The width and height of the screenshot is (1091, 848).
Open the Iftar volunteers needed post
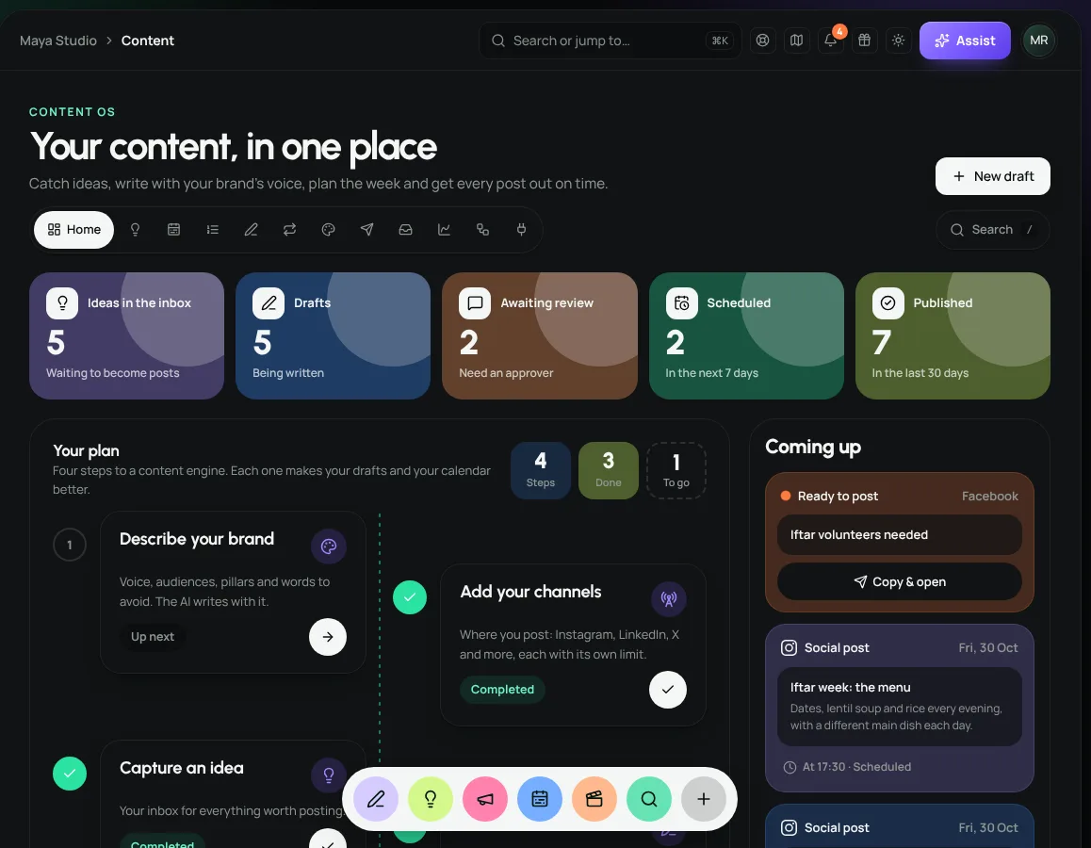900,535
